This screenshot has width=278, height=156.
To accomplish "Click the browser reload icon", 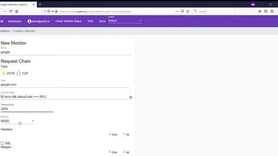I will point(10,11).
